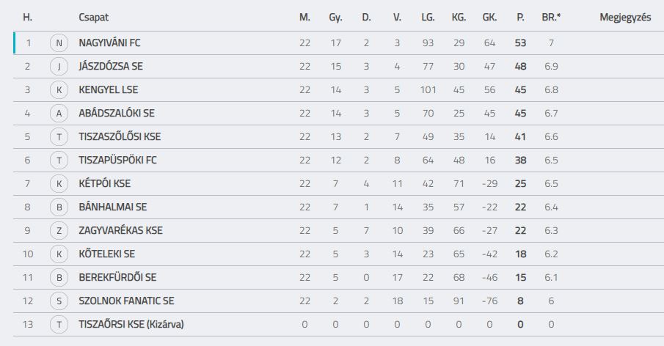Viewport: 664px width, 346px height.
Task: Open the KŐTELEKI SE team link
Action: point(106,254)
